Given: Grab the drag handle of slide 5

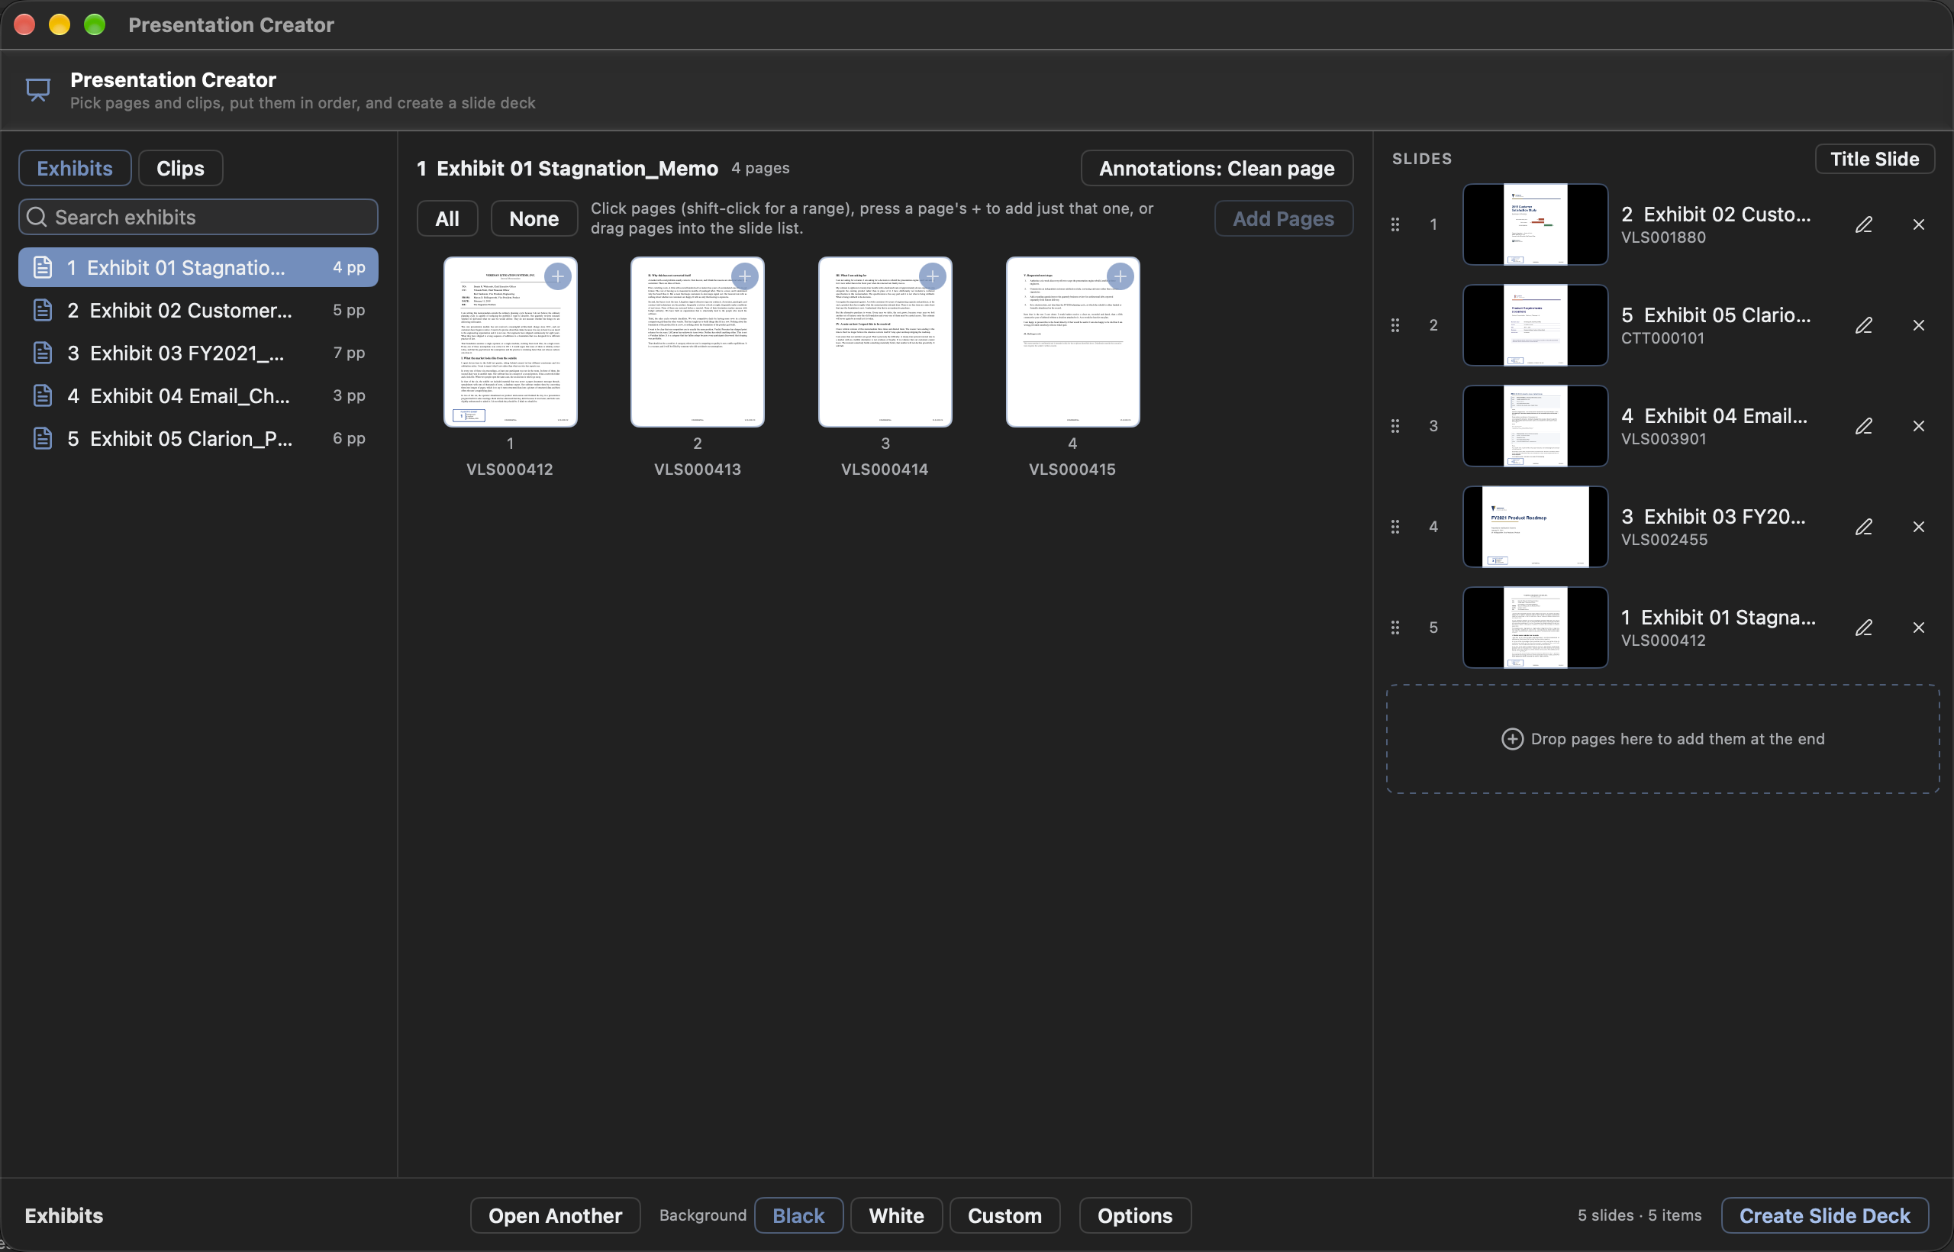Looking at the screenshot, I should (1395, 628).
